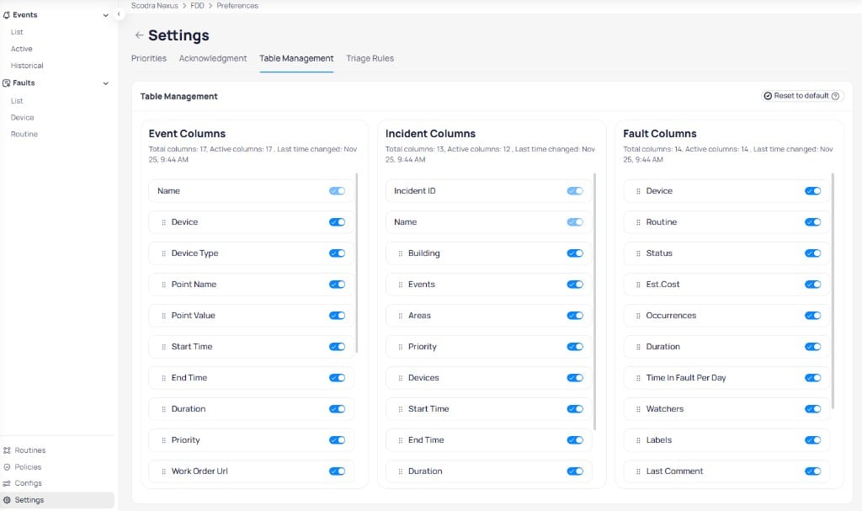Click drag handle for Events incident column
Viewport: 862px width, 511px height.
click(400, 285)
